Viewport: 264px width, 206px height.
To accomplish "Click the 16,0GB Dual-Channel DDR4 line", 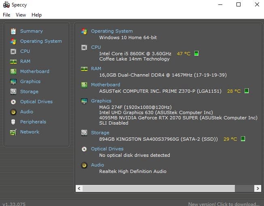I will (163, 75).
